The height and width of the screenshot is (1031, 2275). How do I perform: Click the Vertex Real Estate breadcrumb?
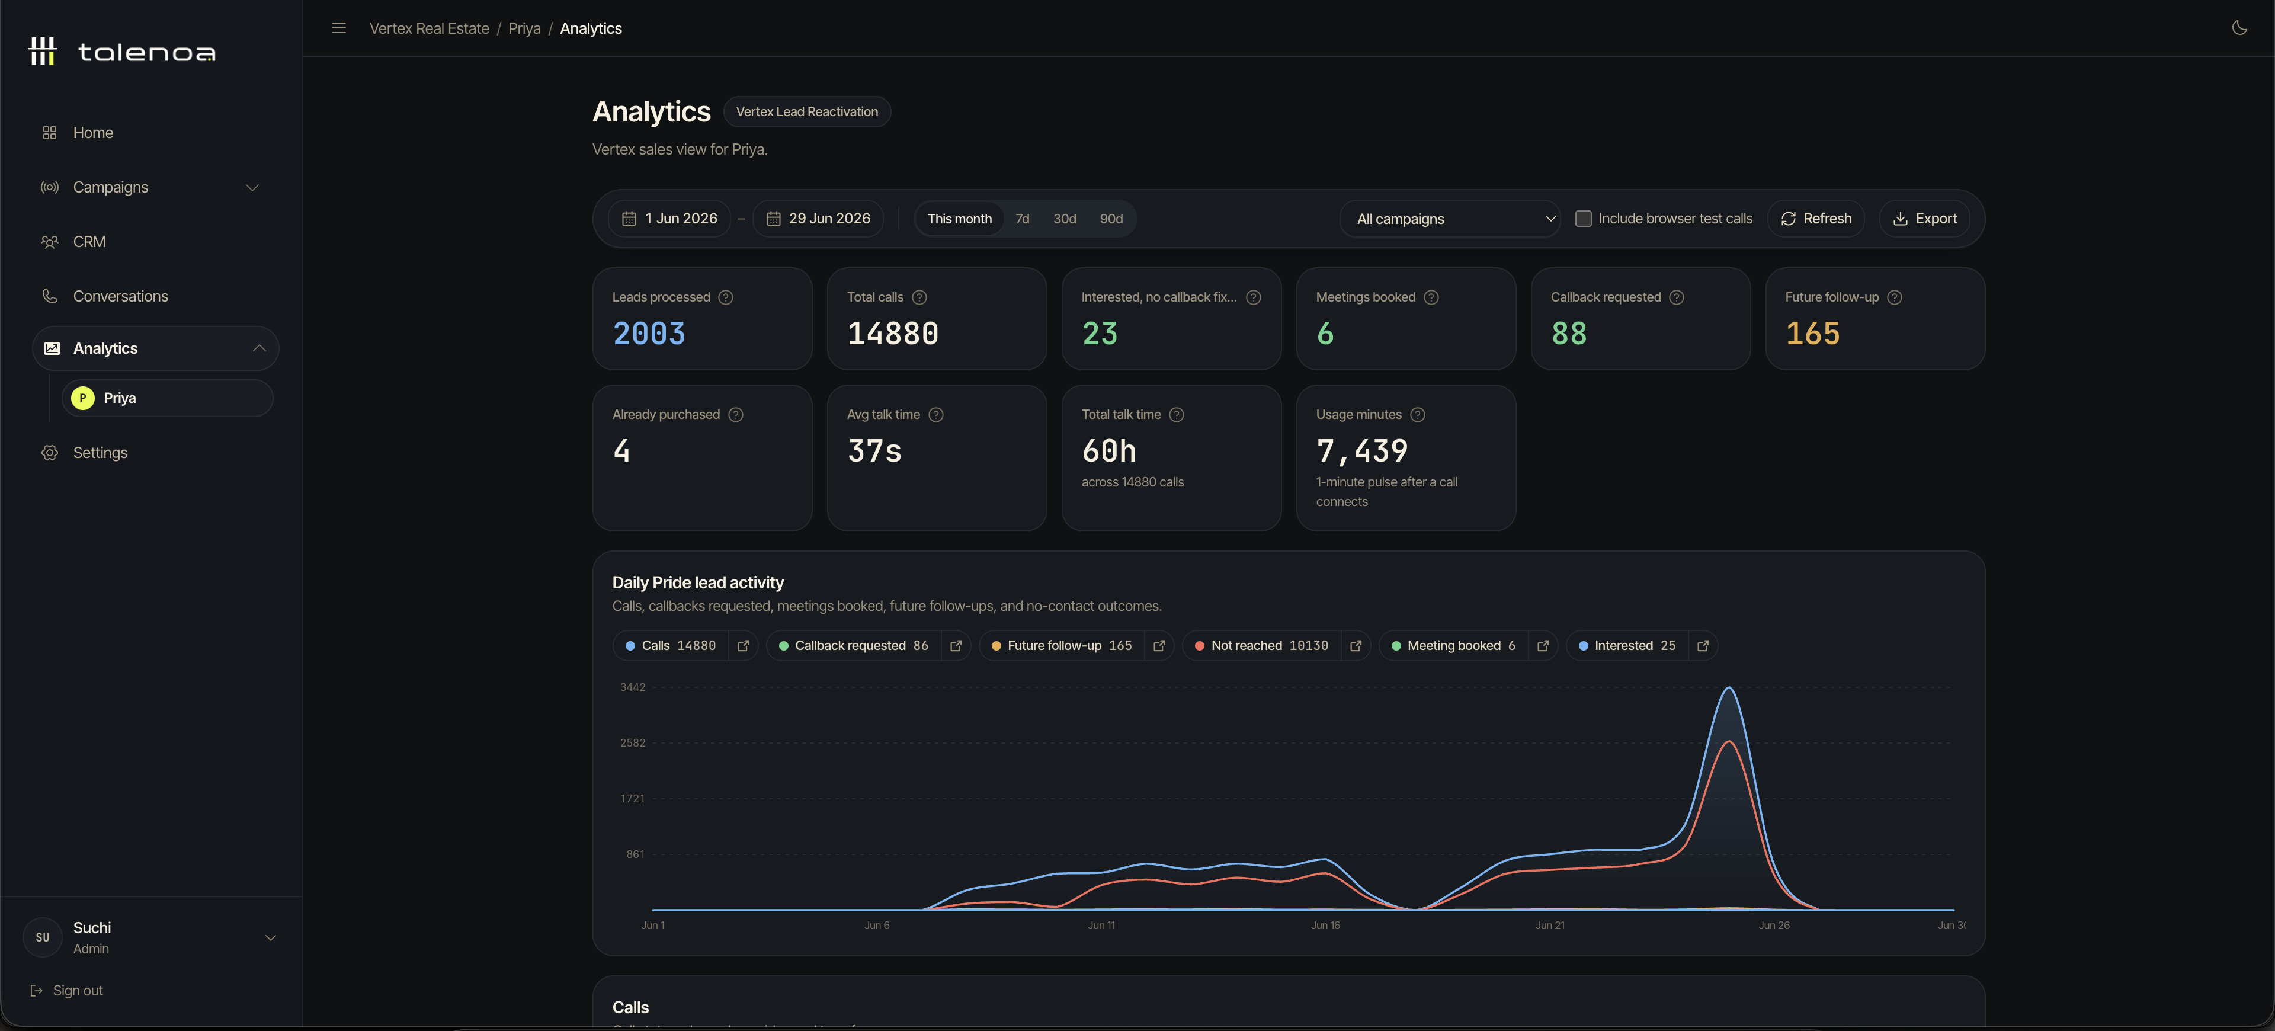(429, 28)
